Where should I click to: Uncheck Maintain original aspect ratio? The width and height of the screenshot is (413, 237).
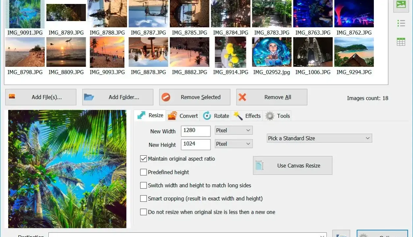tap(143, 159)
